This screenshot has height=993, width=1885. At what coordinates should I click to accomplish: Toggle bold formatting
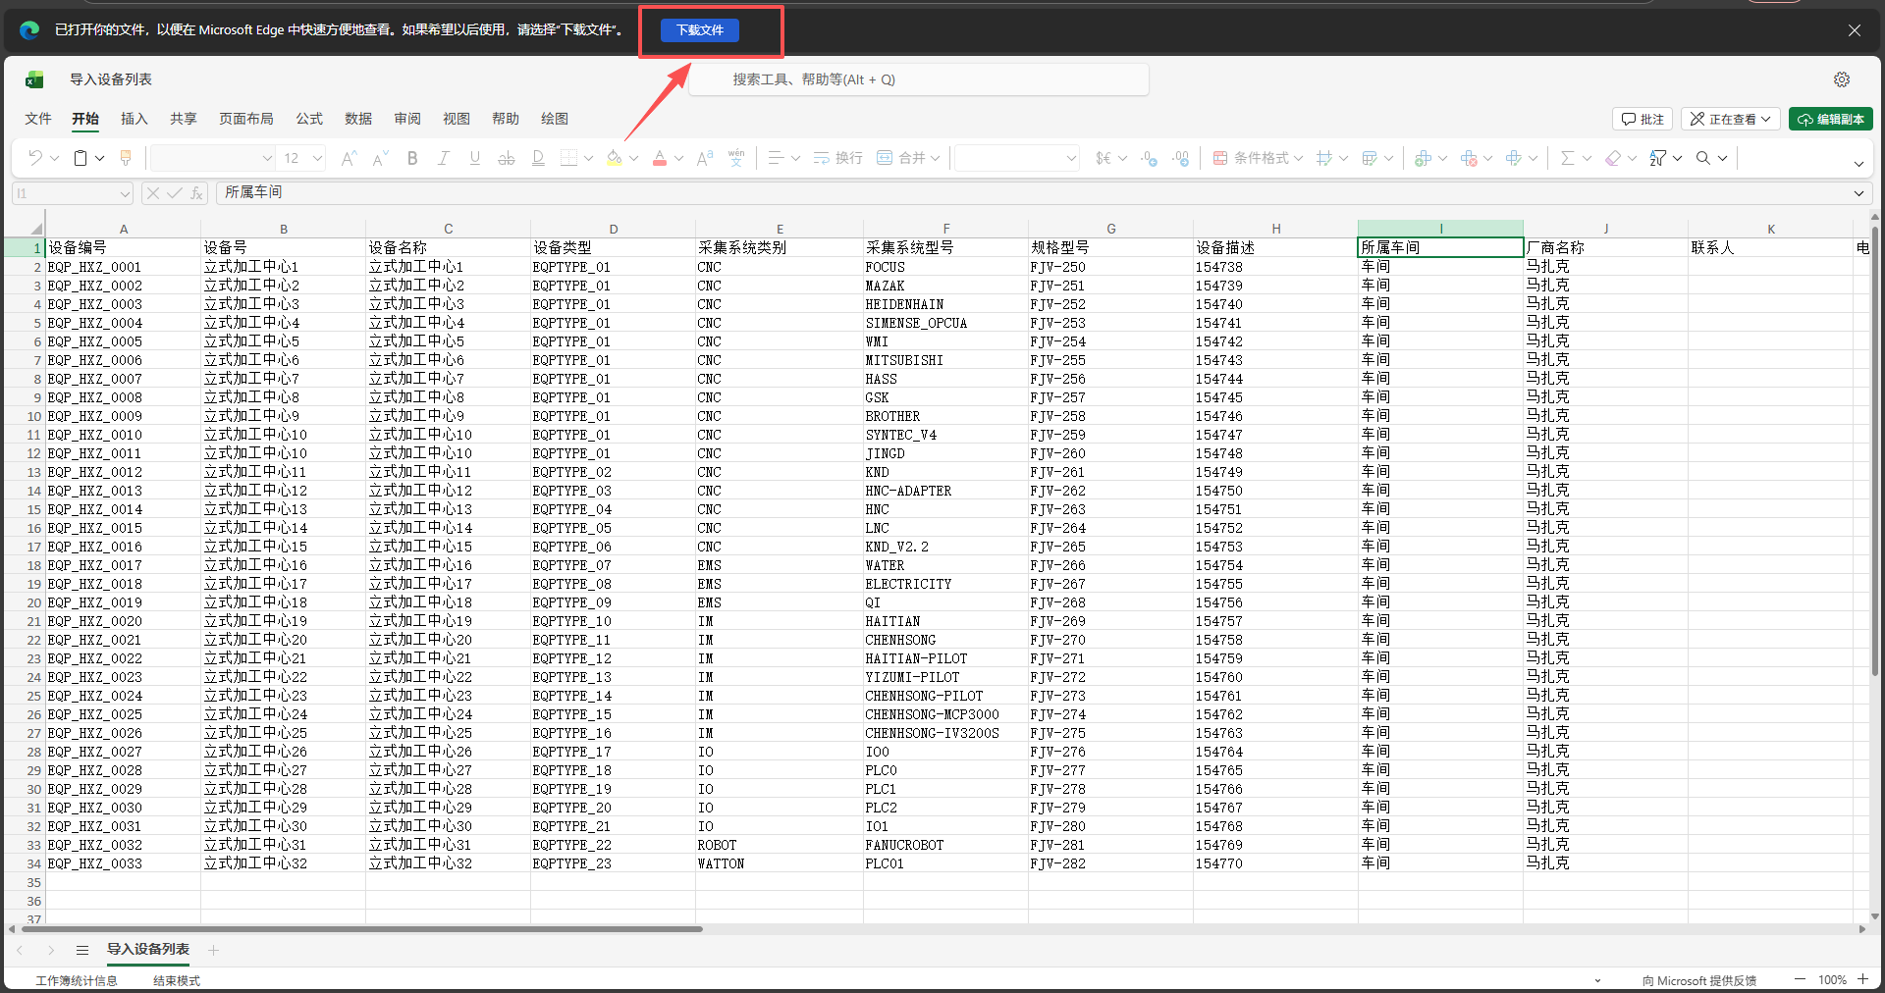pos(412,158)
